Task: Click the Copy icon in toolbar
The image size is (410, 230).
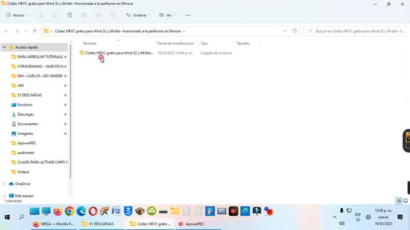Action: (x=56, y=15)
